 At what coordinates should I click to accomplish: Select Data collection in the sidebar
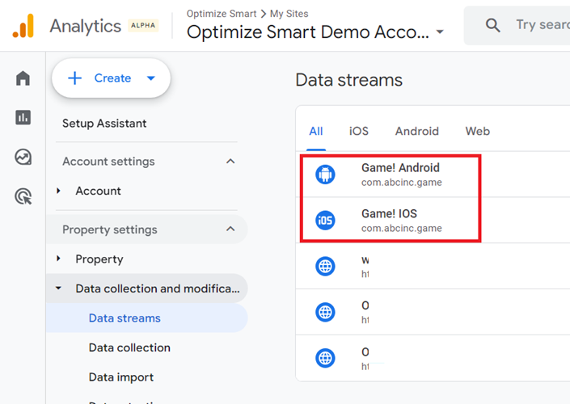pos(129,347)
